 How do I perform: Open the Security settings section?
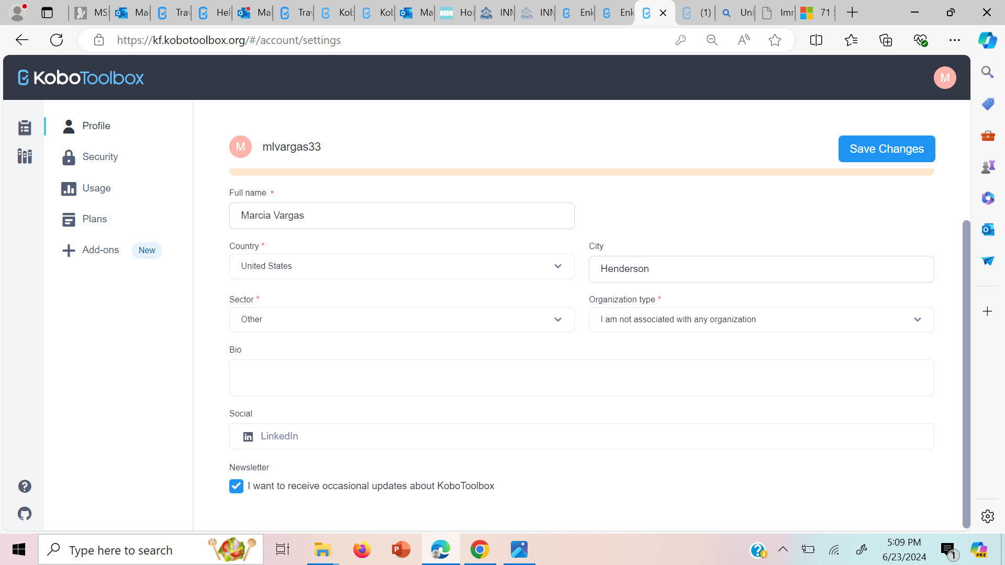[x=99, y=157]
